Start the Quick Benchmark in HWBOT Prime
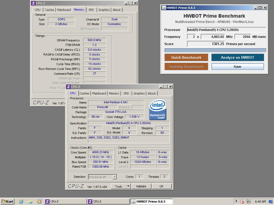The width and height of the screenshot is (274, 205). (186, 57)
